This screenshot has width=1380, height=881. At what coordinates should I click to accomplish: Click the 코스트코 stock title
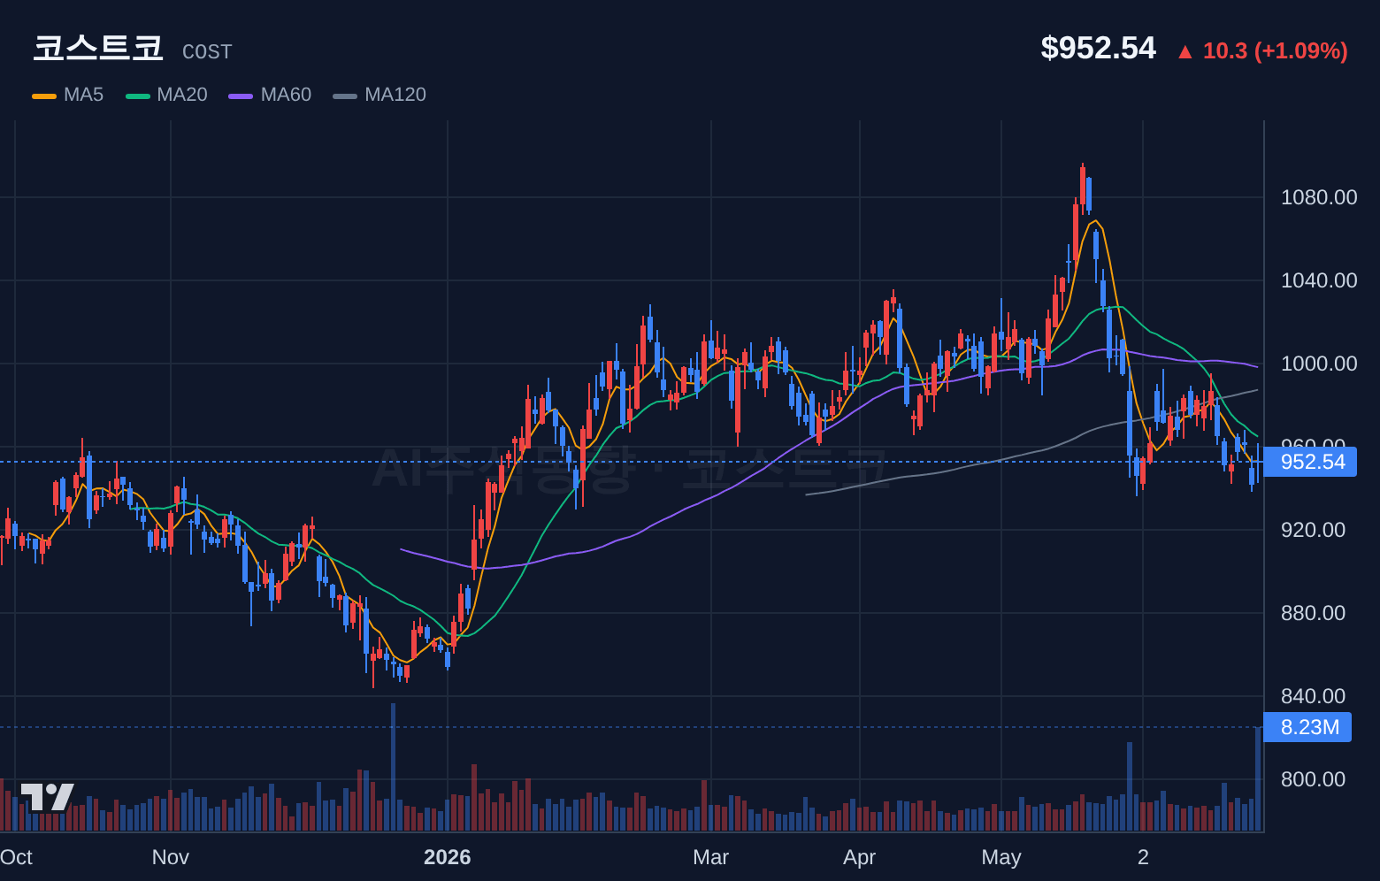[98, 48]
